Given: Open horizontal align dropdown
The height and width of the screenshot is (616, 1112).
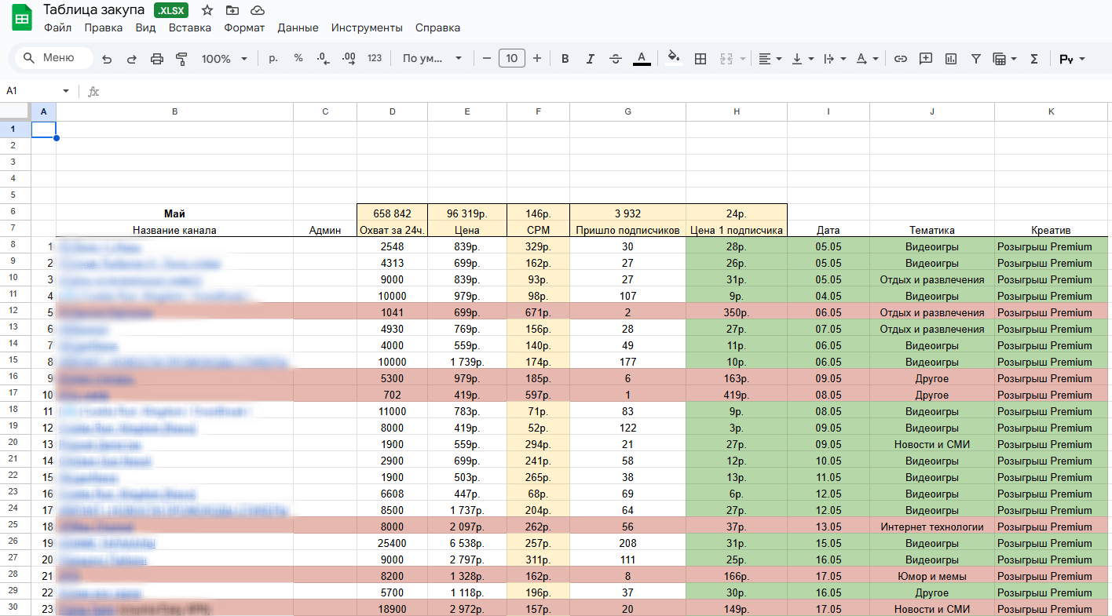Looking at the screenshot, I should pyautogui.click(x=770, y=59).
